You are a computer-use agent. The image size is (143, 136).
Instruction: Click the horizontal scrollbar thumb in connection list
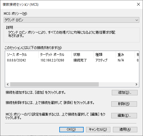[x=54, y=84]
